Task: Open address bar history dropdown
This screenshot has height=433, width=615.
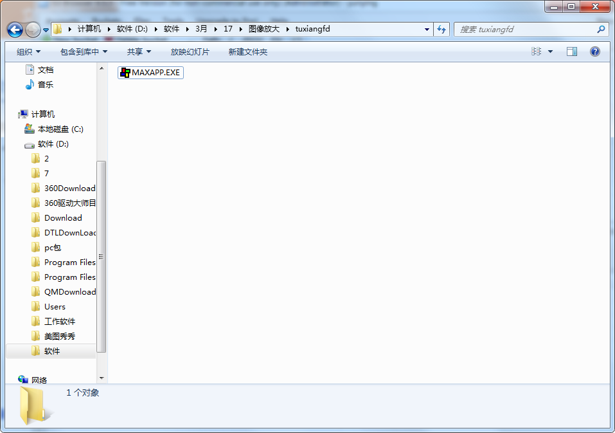Action: point(427,30)
